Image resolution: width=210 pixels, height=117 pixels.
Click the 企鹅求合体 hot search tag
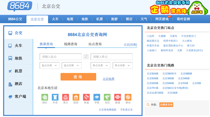[x=166, y=105]
